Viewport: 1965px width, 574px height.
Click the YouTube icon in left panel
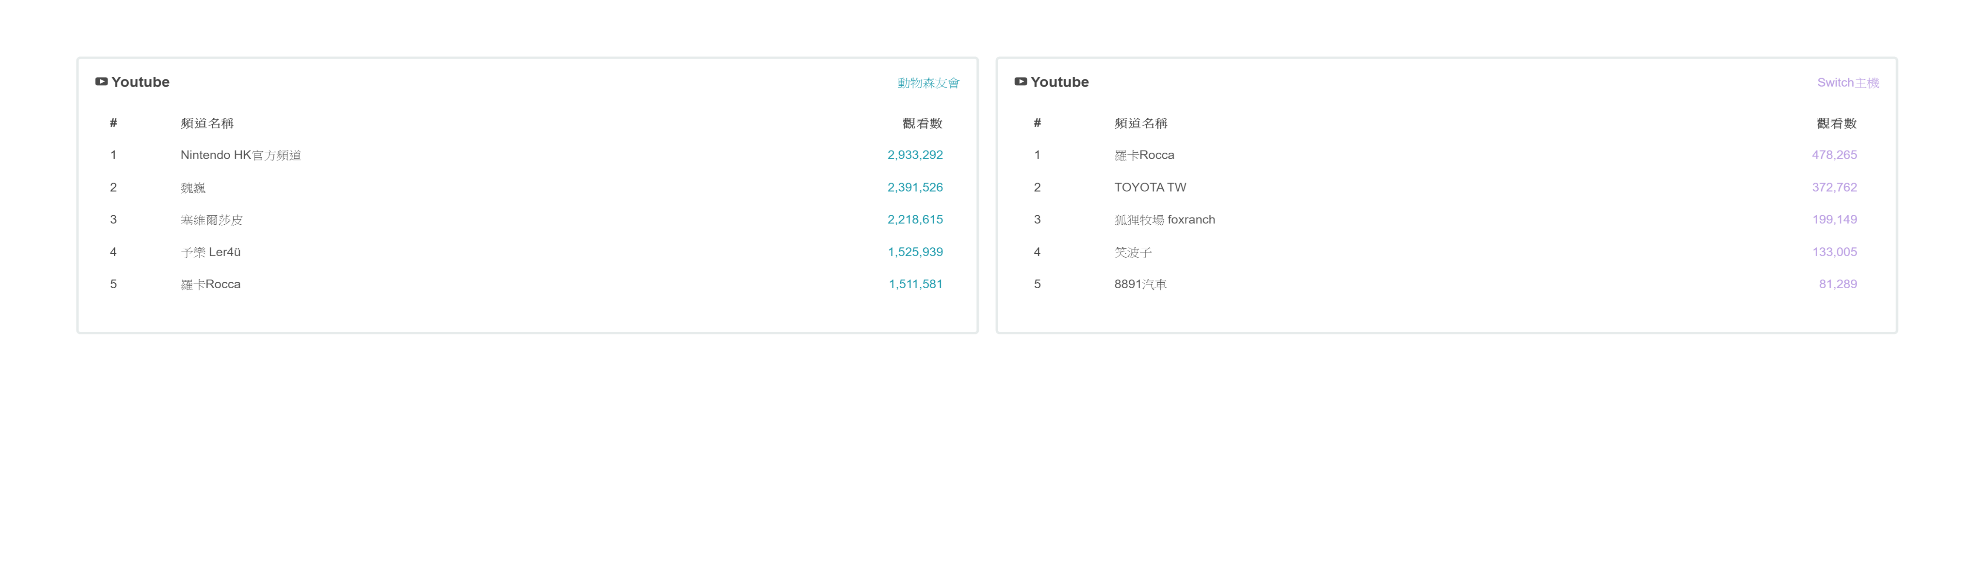[x=101, y=82]
